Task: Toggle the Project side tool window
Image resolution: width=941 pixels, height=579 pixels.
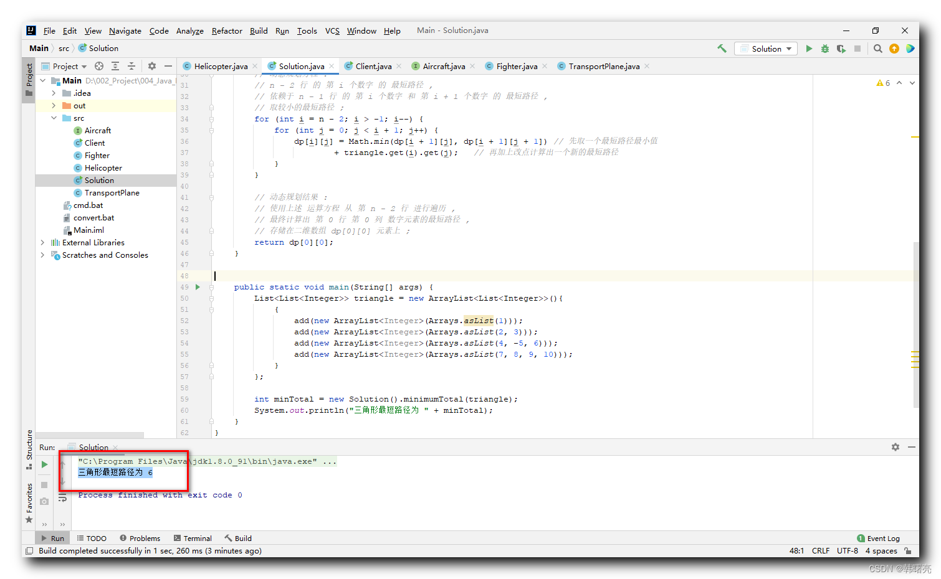Action: pyautogui.click(x=29, y=80)
